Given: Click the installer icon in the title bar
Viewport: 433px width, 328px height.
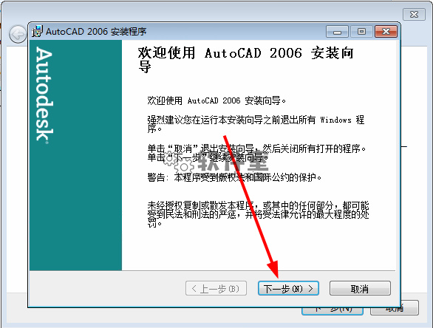Looking at the screenshot, I should (37, 31).
